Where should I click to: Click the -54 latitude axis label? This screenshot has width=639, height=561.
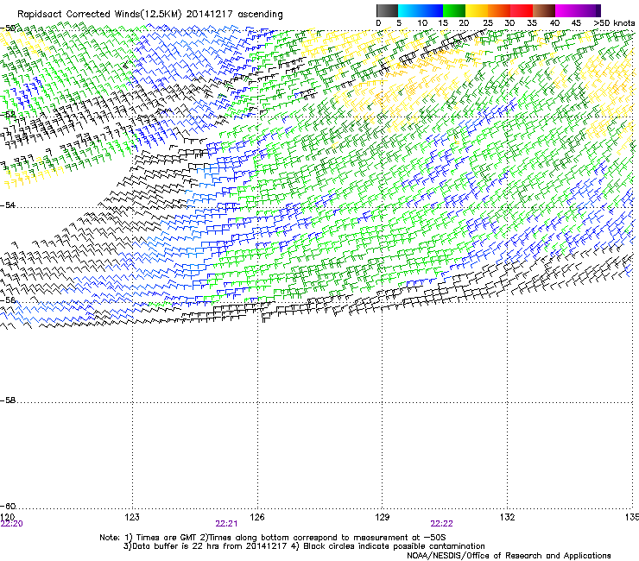click(x=8, y=205)
